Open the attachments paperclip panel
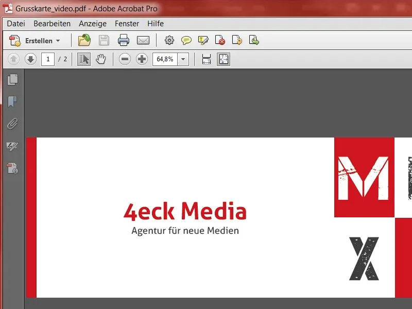Viewport: 412px width, 309px height. (12, 124)
